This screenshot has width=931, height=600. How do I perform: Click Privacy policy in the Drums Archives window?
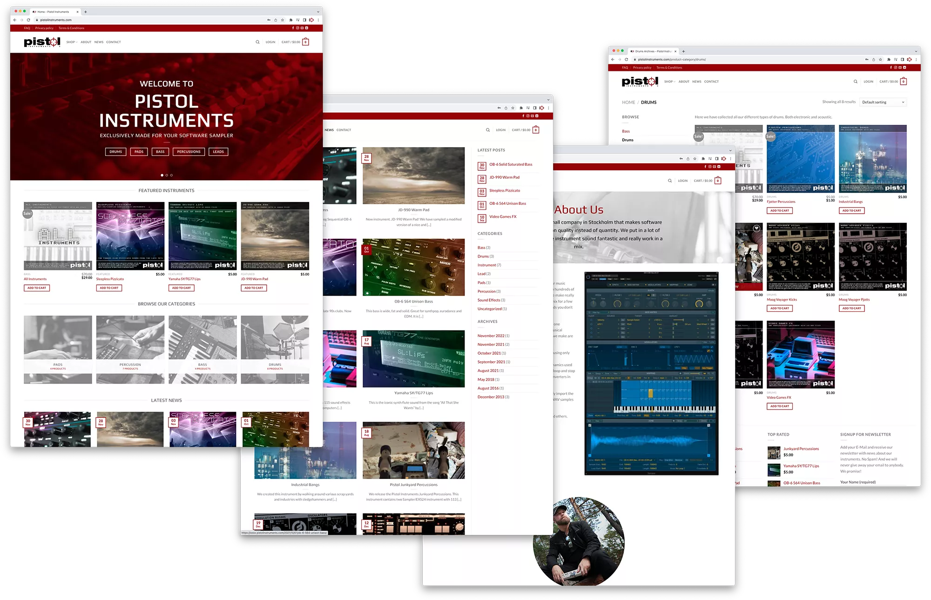pos(642,67)
